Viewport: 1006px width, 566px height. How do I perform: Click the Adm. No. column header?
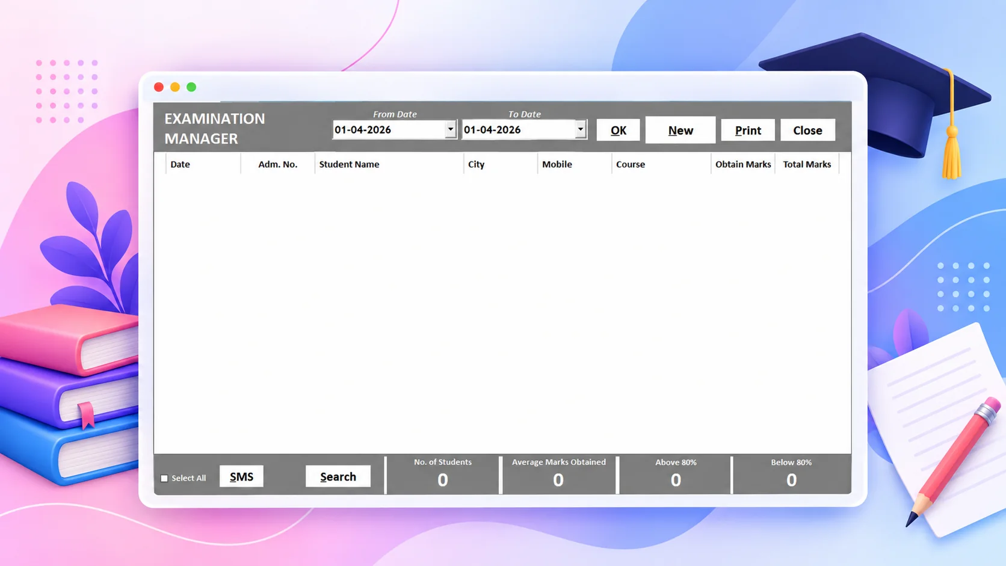click(x=277, y=164)
